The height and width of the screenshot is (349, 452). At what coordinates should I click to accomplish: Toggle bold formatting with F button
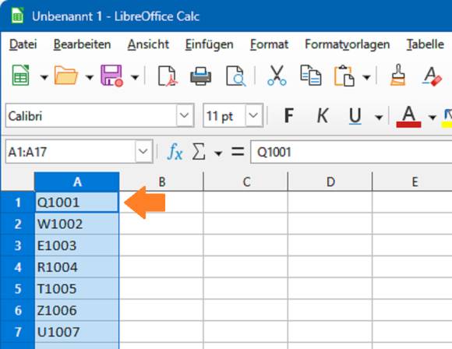click(x=288, y=116)
